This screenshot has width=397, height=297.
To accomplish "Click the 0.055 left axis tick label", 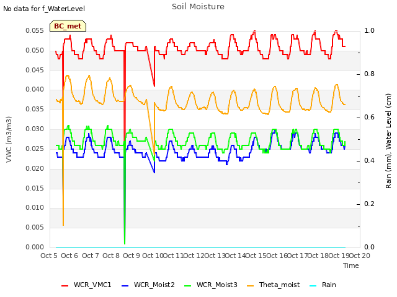I will click(35, 31).
